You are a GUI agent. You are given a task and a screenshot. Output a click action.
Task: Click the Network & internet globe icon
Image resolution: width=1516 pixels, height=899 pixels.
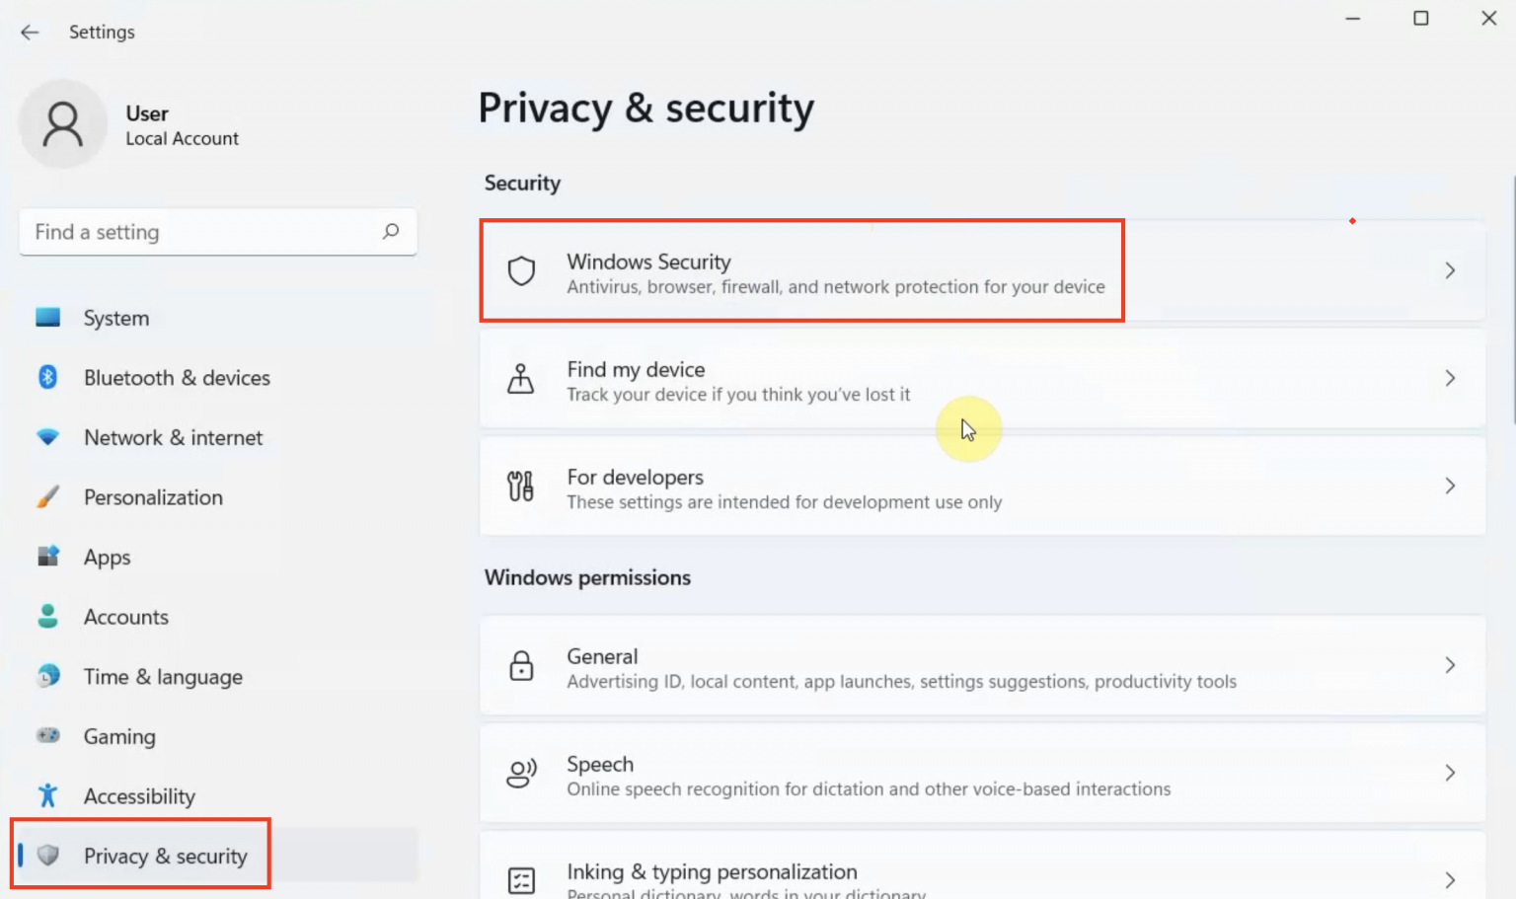coord(47,437)
